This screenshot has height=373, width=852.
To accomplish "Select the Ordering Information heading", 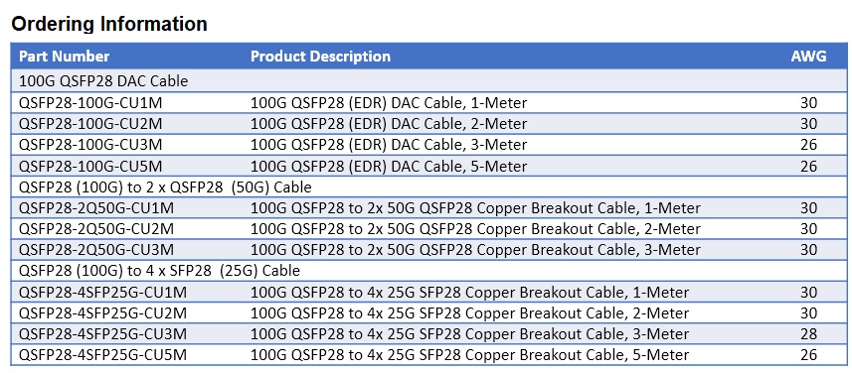I will coord(109,24).
